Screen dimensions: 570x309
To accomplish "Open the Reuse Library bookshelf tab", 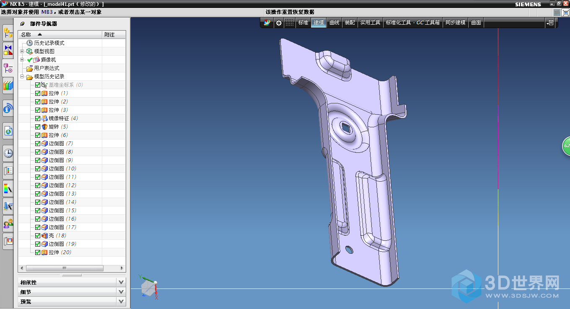I will tap(8, 86).
